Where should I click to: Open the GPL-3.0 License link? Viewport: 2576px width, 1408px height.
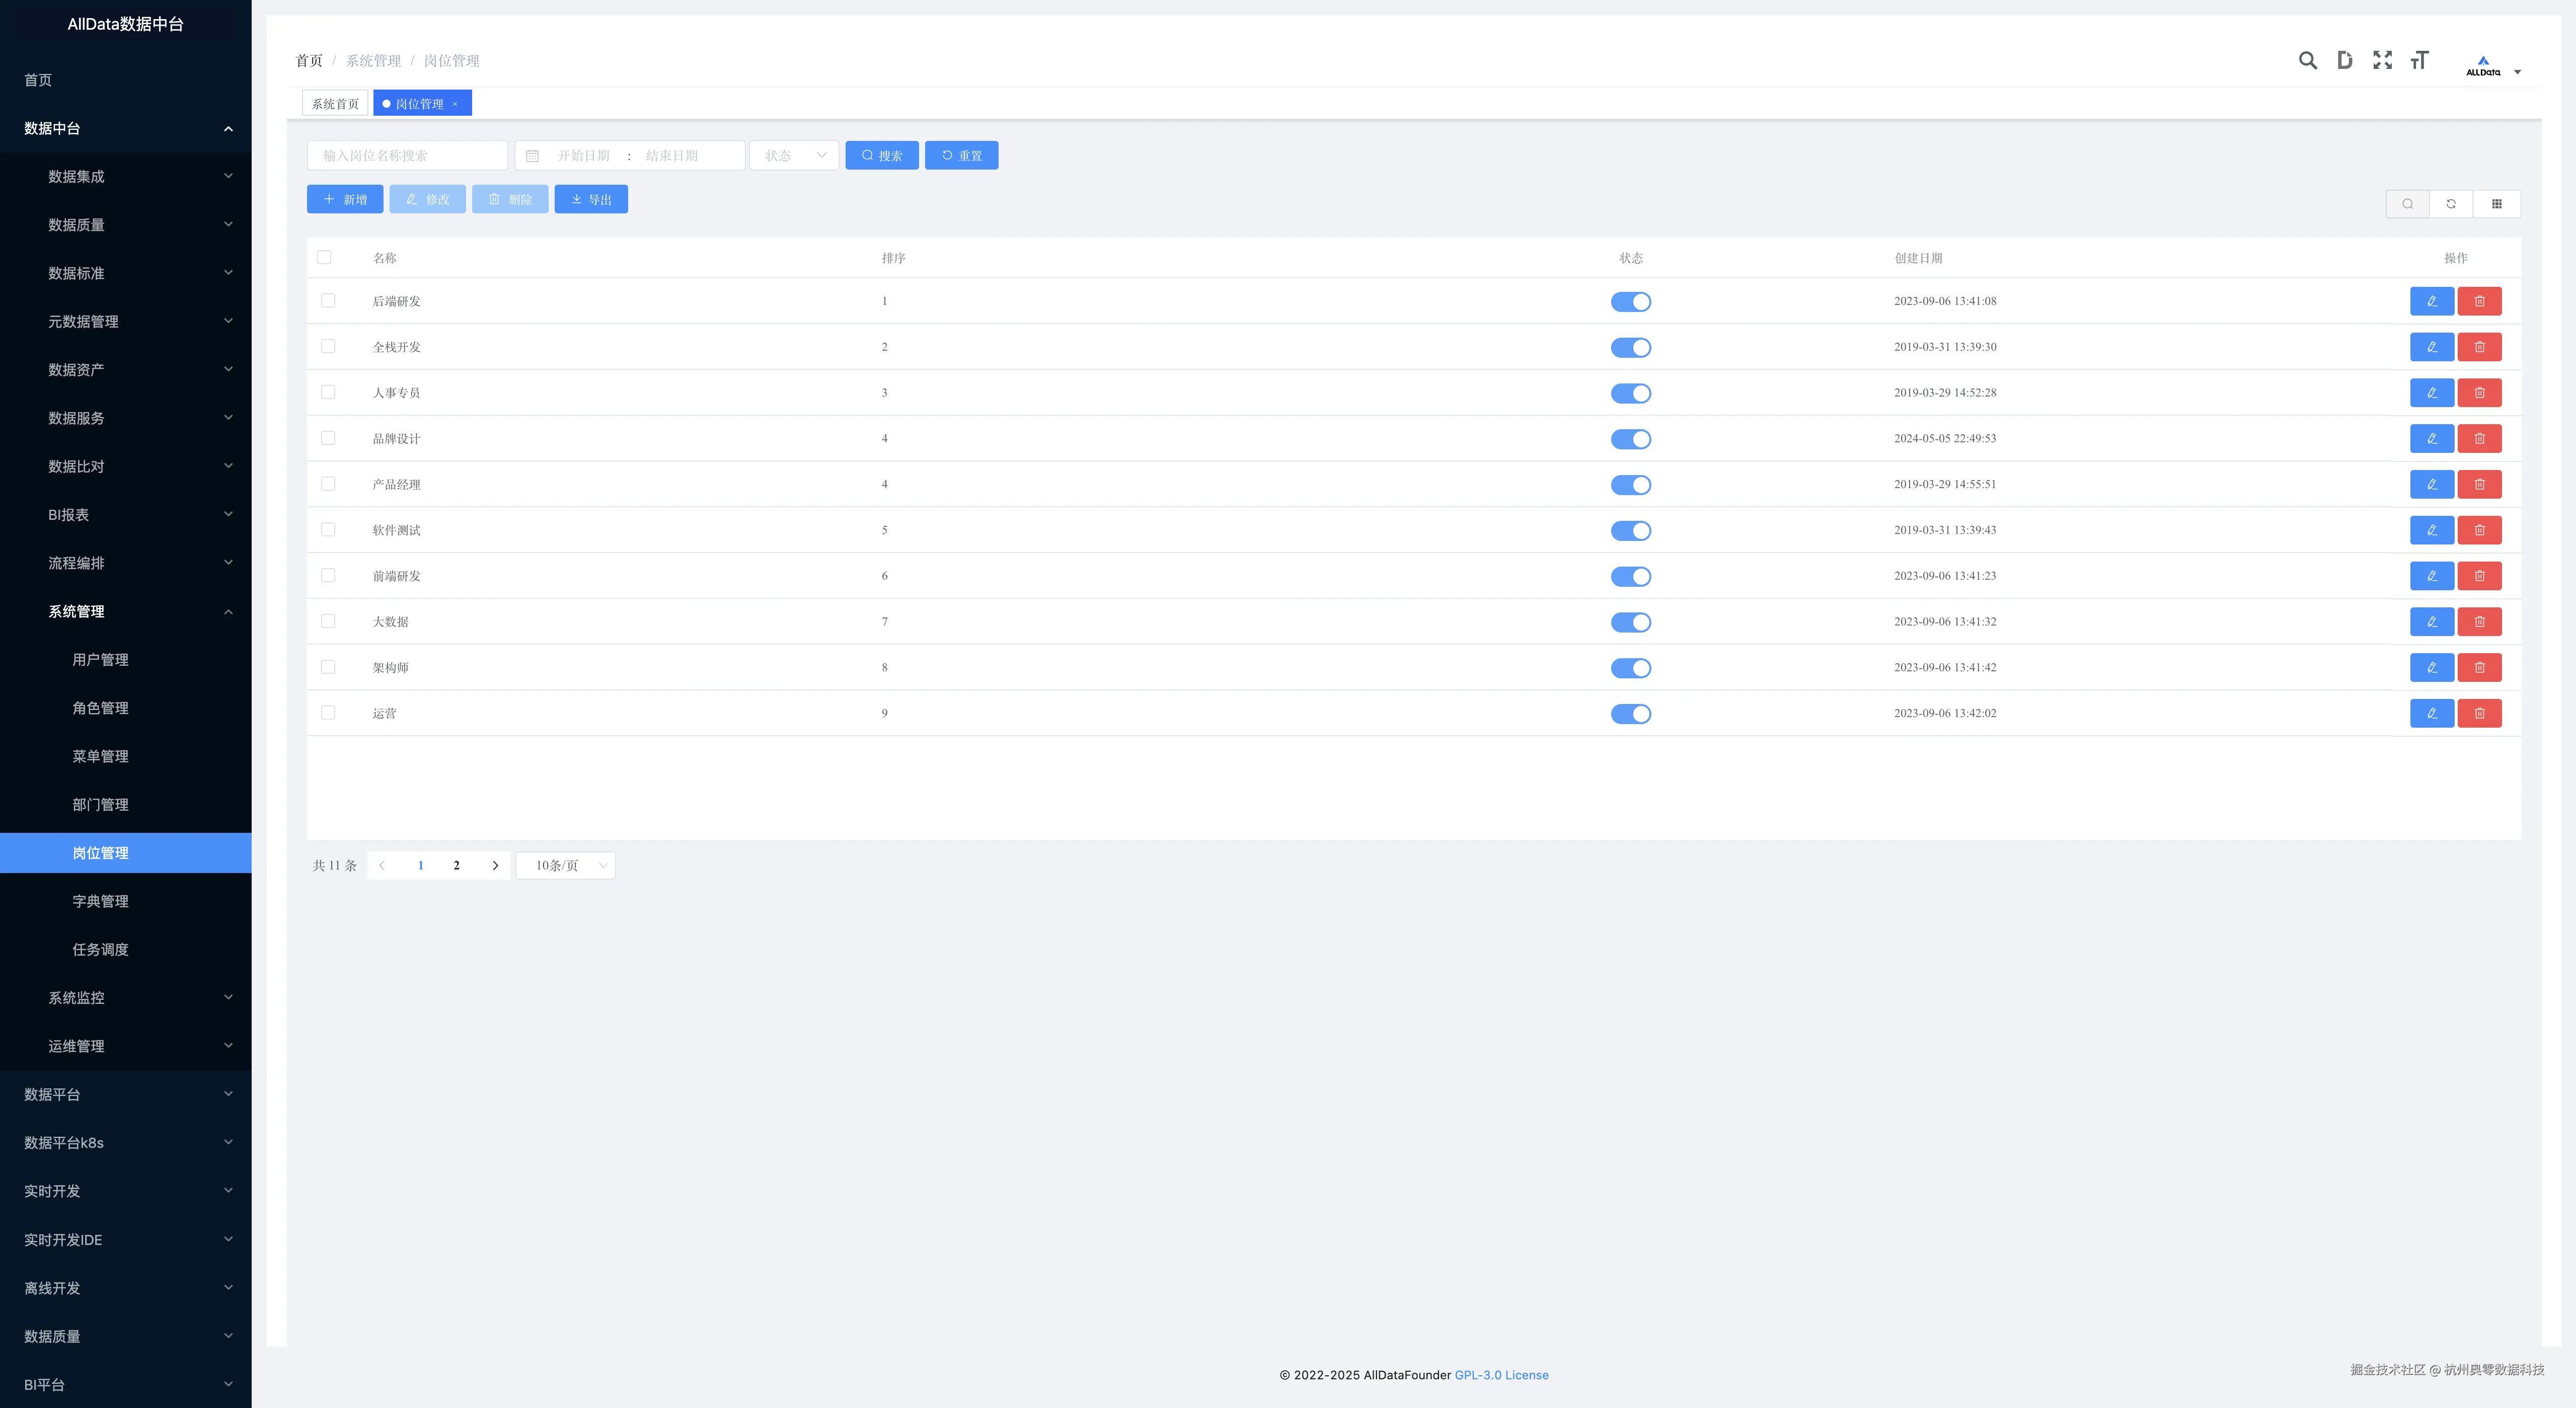coord(1501,1375)
